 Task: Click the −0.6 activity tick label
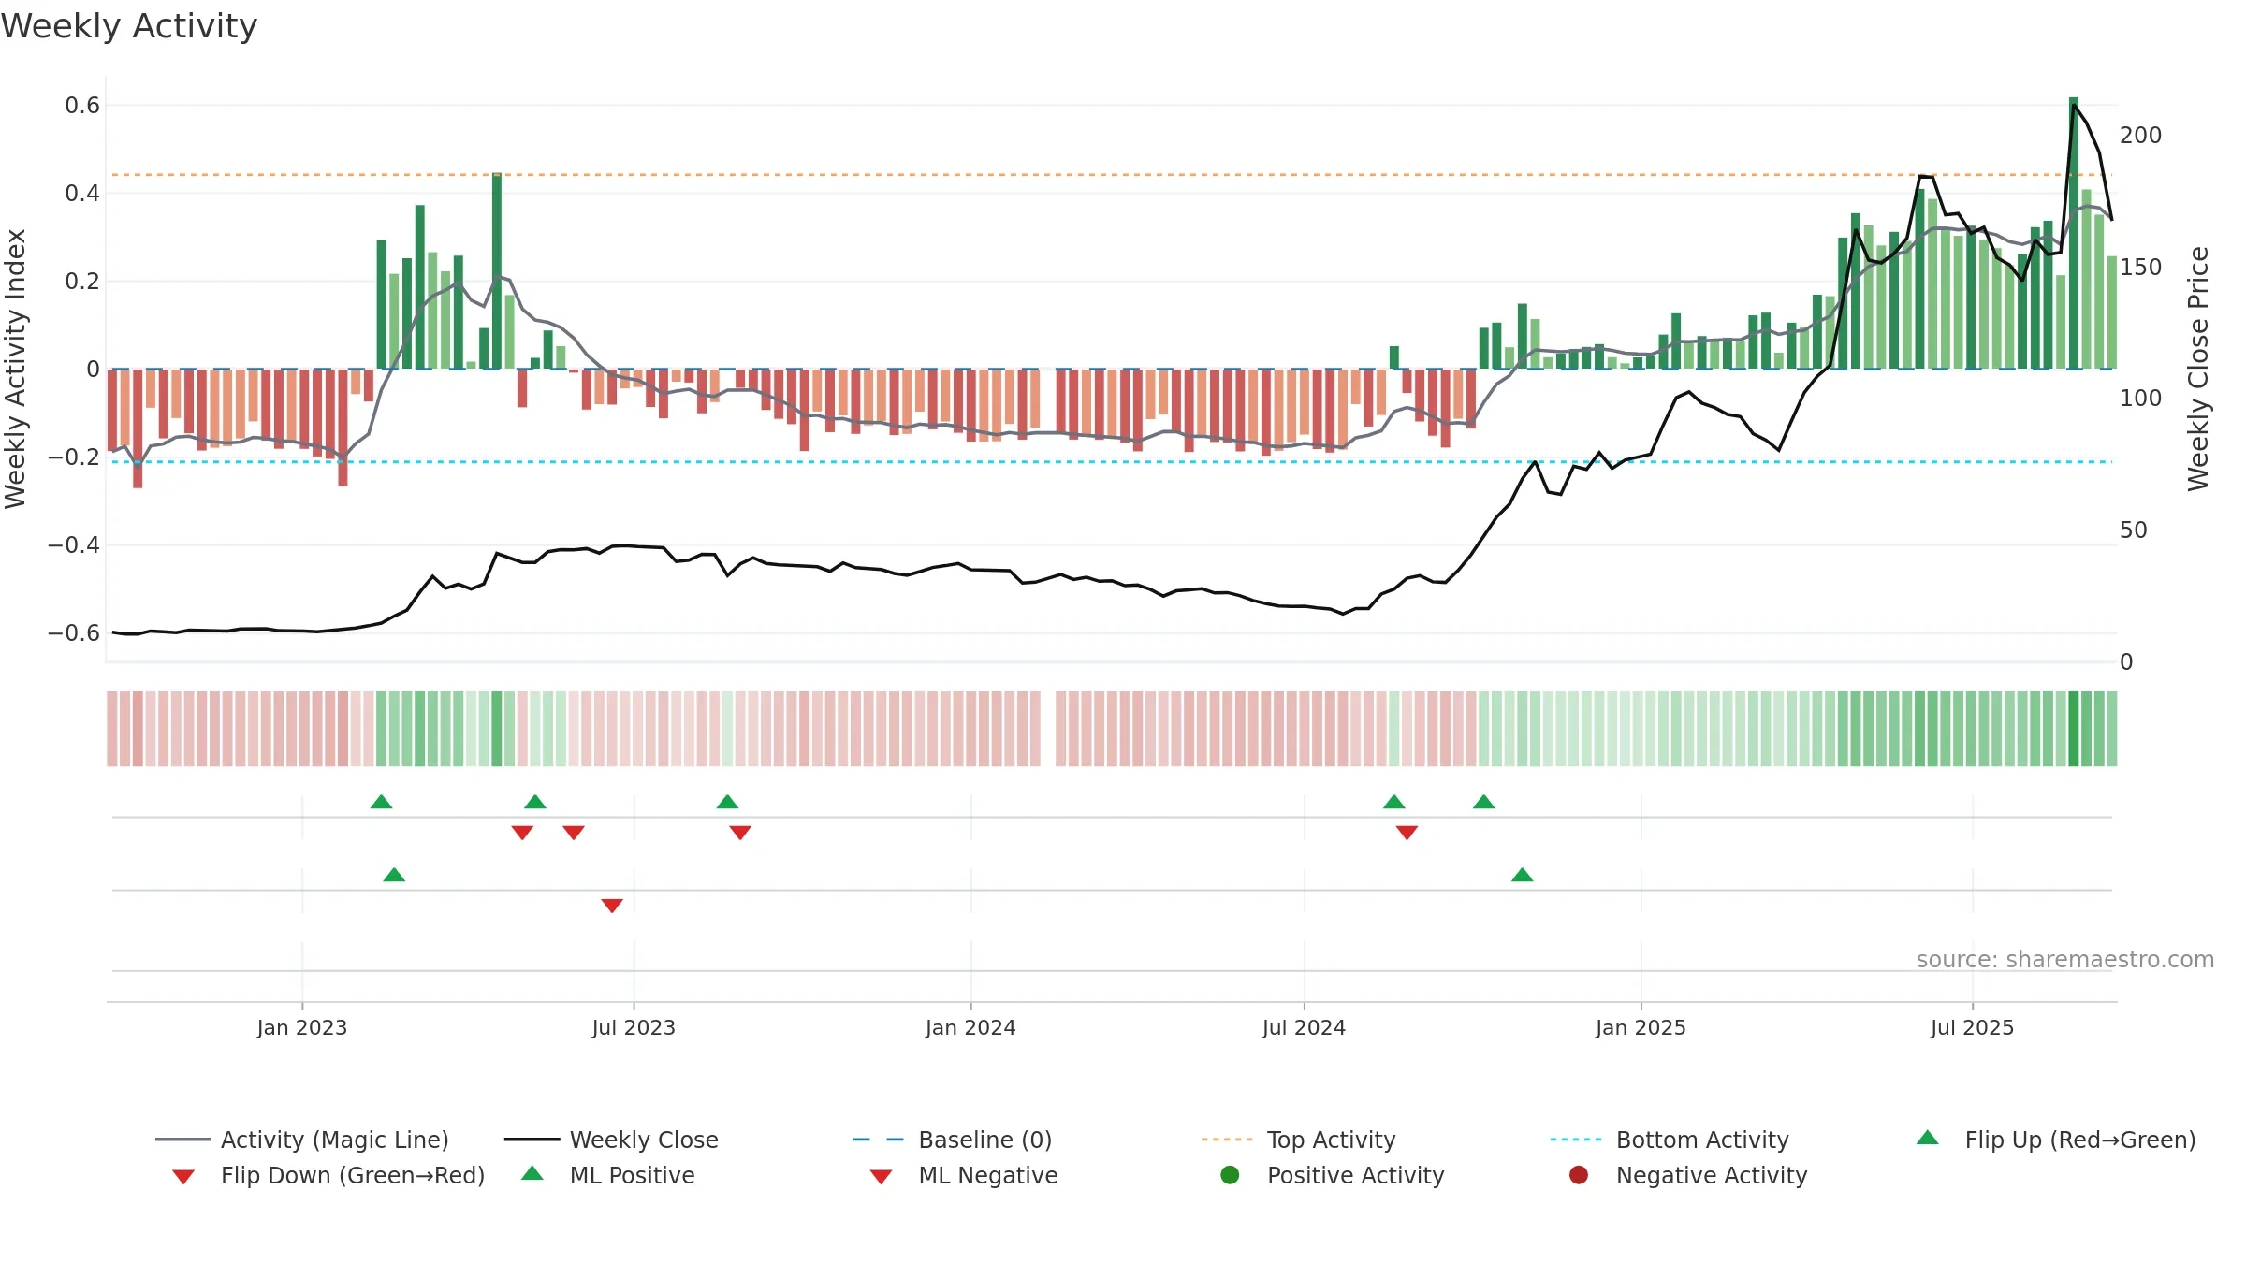74,633
